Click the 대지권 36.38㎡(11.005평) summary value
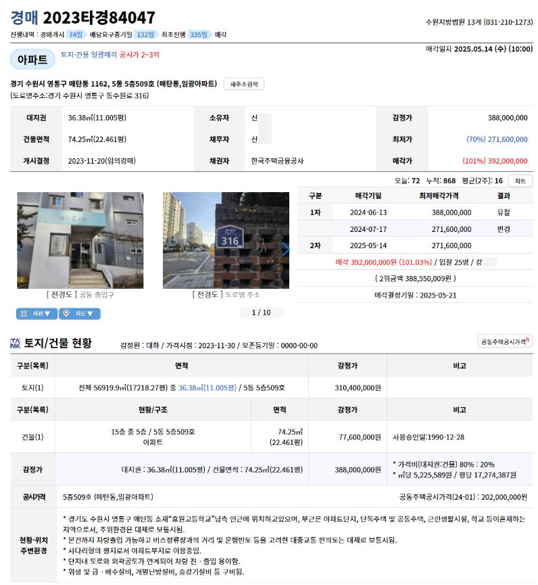 (97, 118)
